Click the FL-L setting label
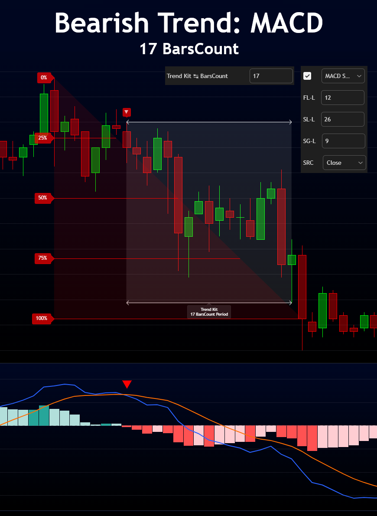377x516 pixels. point(309,98)
